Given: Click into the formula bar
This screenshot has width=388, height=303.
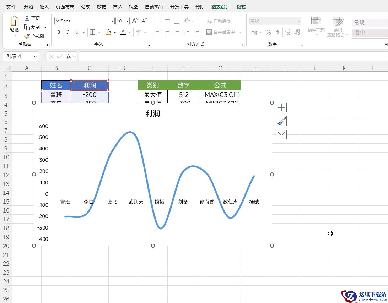Looking at the screenshot, I should [x=233, y=57].
